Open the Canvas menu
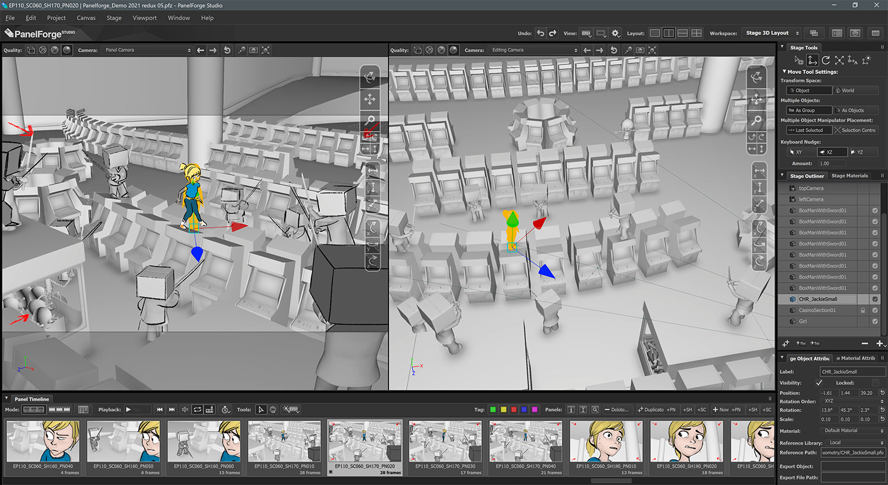 [x=86, y=18]
